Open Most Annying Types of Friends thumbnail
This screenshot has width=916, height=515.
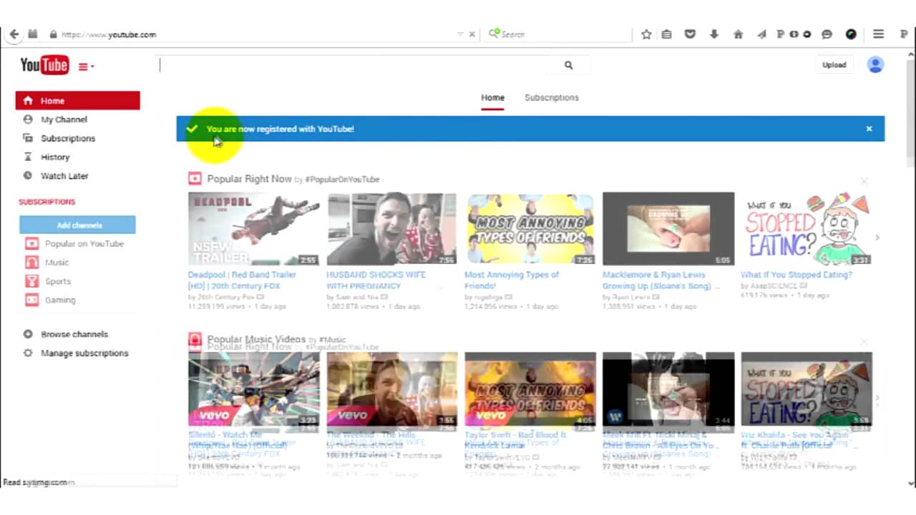530,229
